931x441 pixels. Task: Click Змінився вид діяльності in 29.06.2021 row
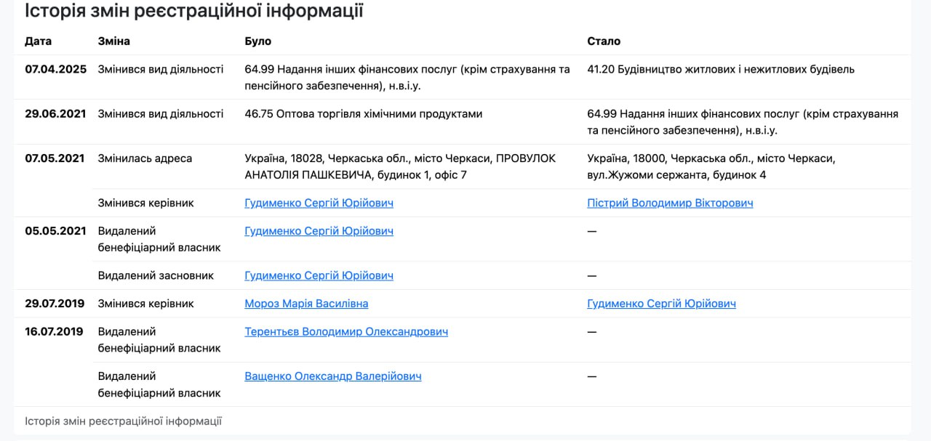(161, 114)
